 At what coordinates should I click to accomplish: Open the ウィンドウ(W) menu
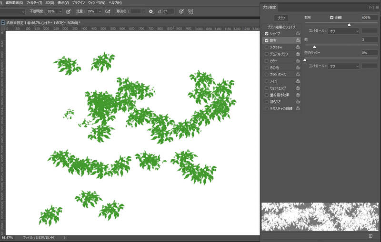tap(97, 3)
